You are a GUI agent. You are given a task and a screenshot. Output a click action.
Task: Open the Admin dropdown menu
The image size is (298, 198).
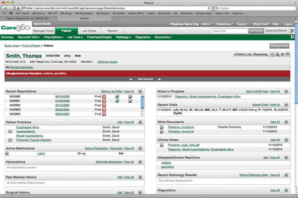[x=207, y=24]
